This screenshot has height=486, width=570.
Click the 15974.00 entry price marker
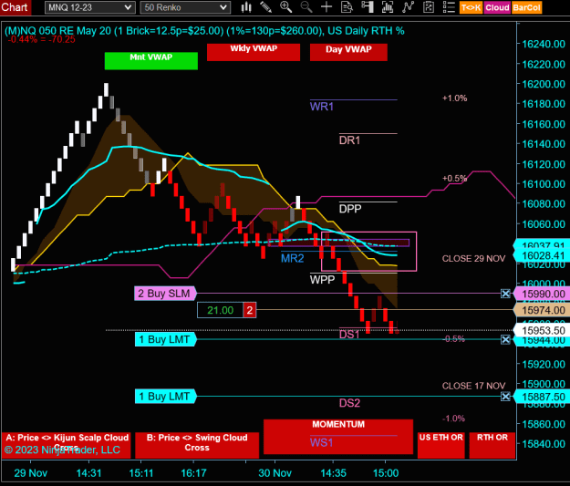tap(542, 310)
